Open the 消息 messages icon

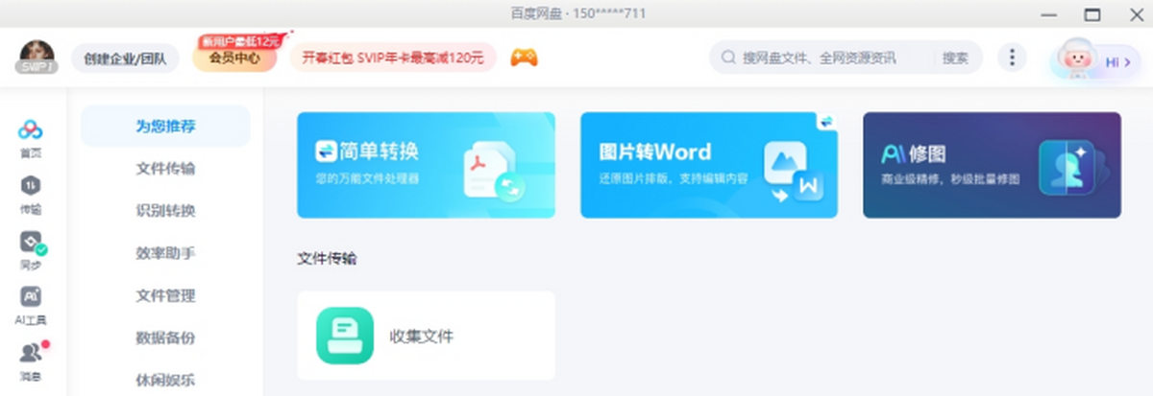click(31, 353)
